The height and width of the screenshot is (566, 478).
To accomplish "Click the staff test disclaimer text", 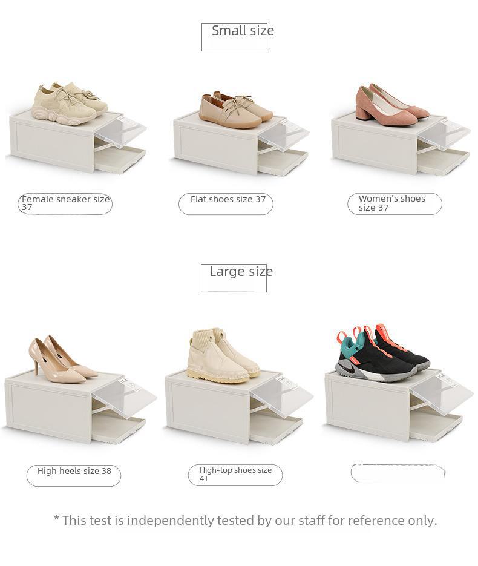I will coord(245,521).
